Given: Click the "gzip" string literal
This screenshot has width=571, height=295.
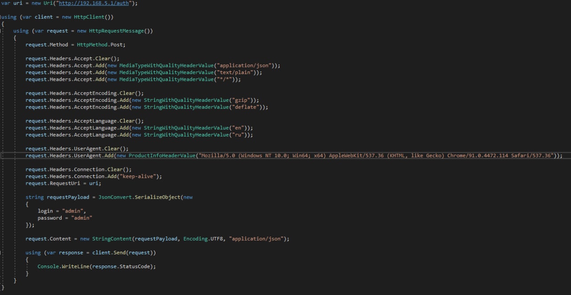Looking at the screenshot, I should tap(241, 100).
